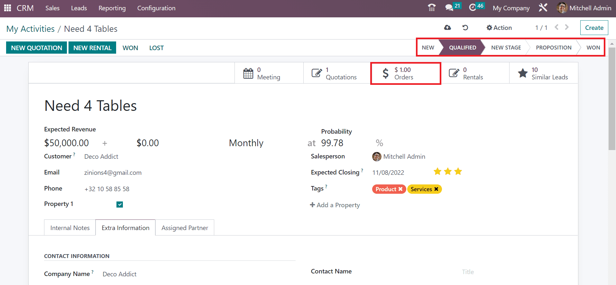Click the debug tools wrench icon
This screenshot has width=616, height=285.
[543, 8]
